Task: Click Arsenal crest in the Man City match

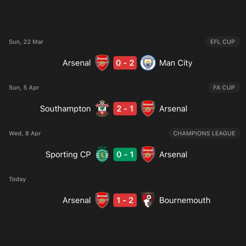Action: coord(102,63)
